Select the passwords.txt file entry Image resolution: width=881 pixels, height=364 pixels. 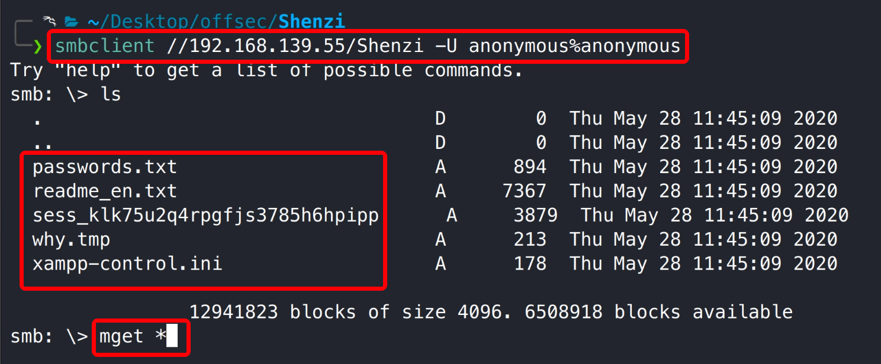(105, 167)
